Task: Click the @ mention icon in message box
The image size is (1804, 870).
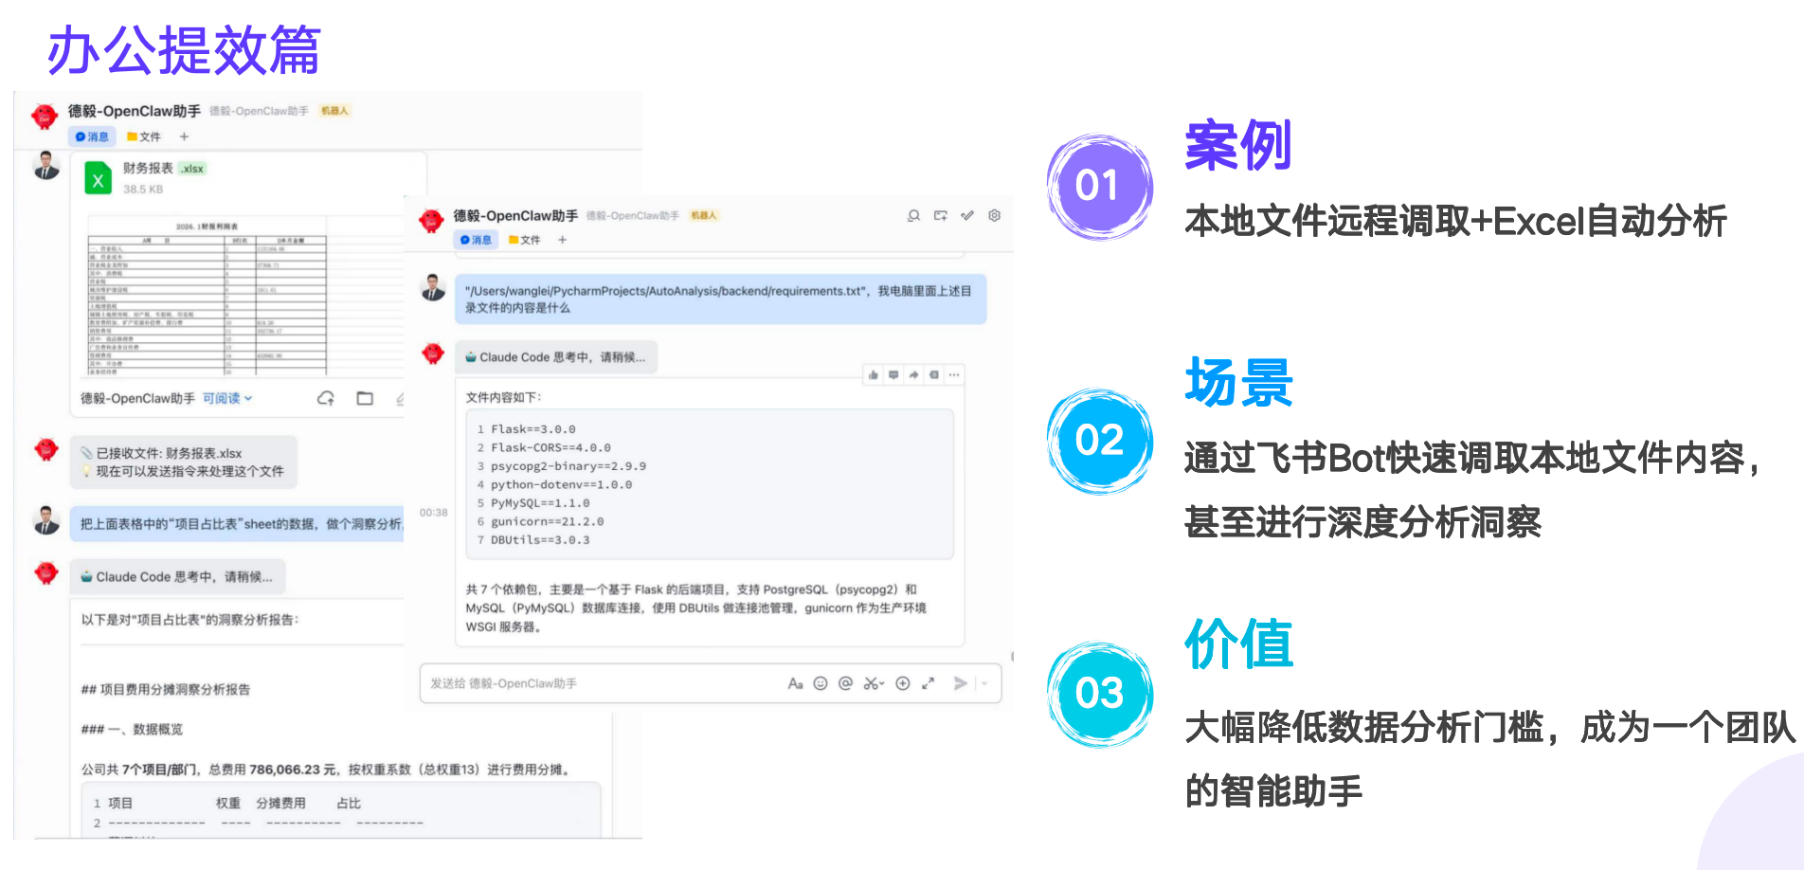Action: coord(845,683)
